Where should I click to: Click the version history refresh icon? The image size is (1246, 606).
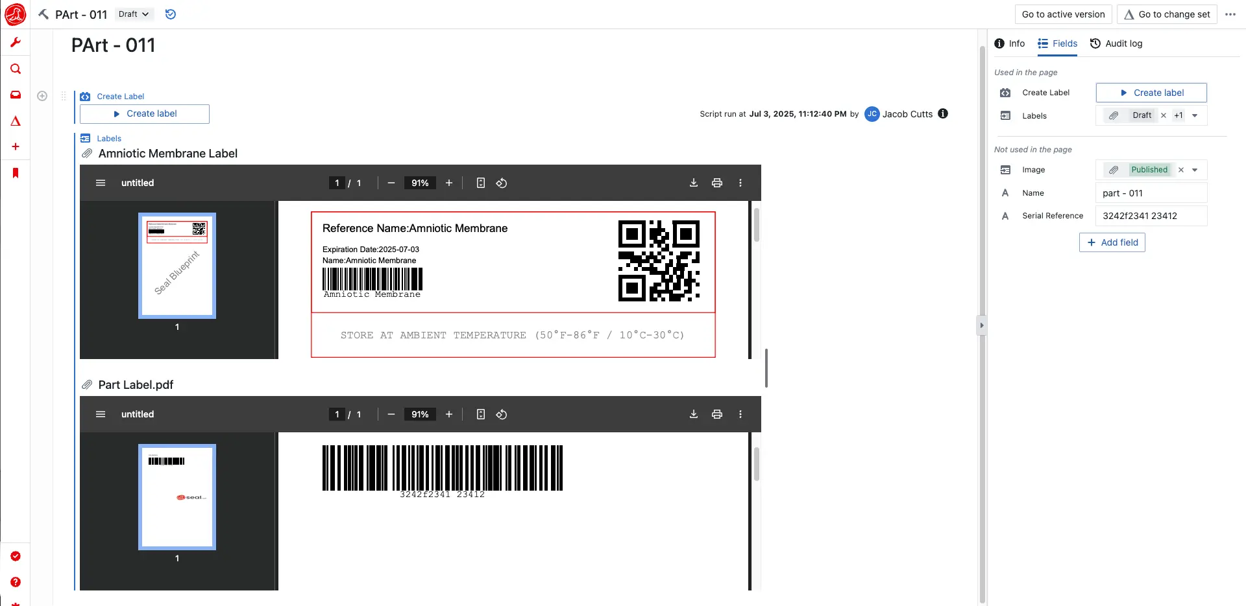coord(171,14)
